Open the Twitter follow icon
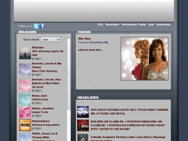This screenshot has height=141, width=188. [36, 26]
